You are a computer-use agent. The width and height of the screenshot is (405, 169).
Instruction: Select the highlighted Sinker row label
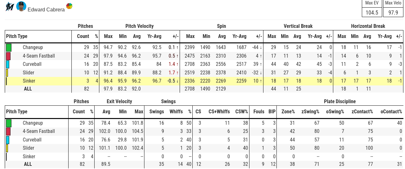[x=29, y=81]
